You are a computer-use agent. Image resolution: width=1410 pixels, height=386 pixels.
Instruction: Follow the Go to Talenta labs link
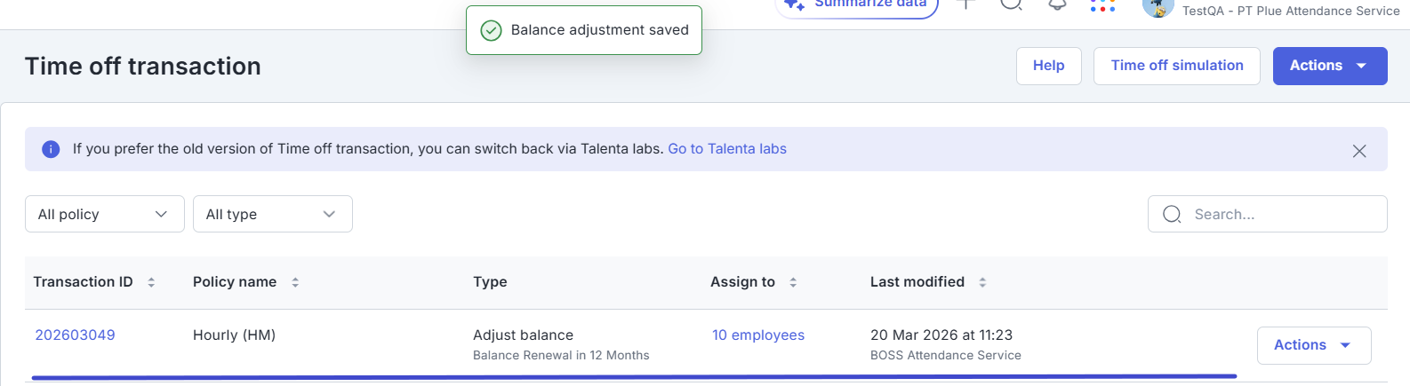pos(726,149)
